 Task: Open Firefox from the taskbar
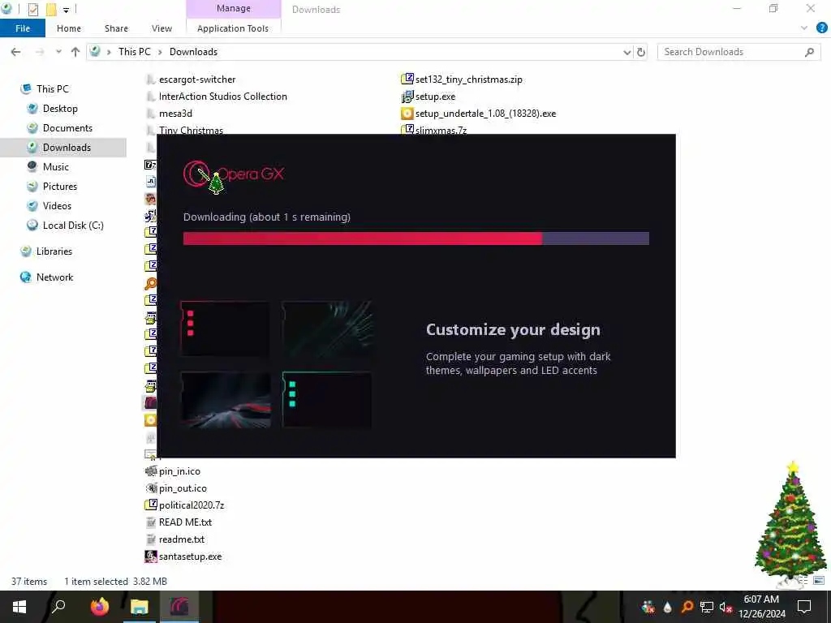(x=99, y=606)
